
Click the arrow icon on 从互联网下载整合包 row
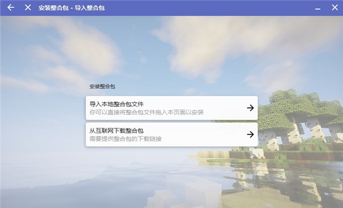(x=250, y=134)
